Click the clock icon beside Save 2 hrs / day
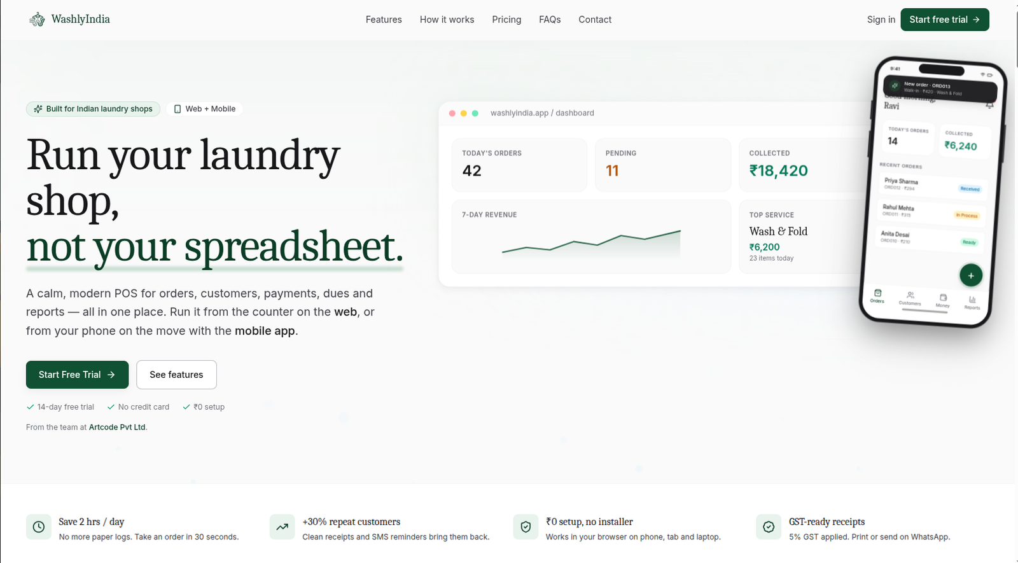Screen dimensions: 1018x563 point(39,527)
